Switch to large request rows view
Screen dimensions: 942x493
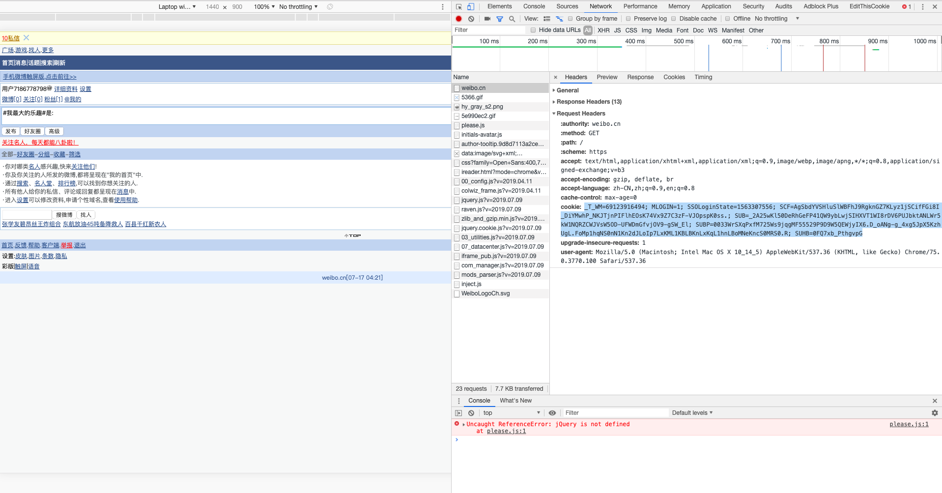[547, 19]
